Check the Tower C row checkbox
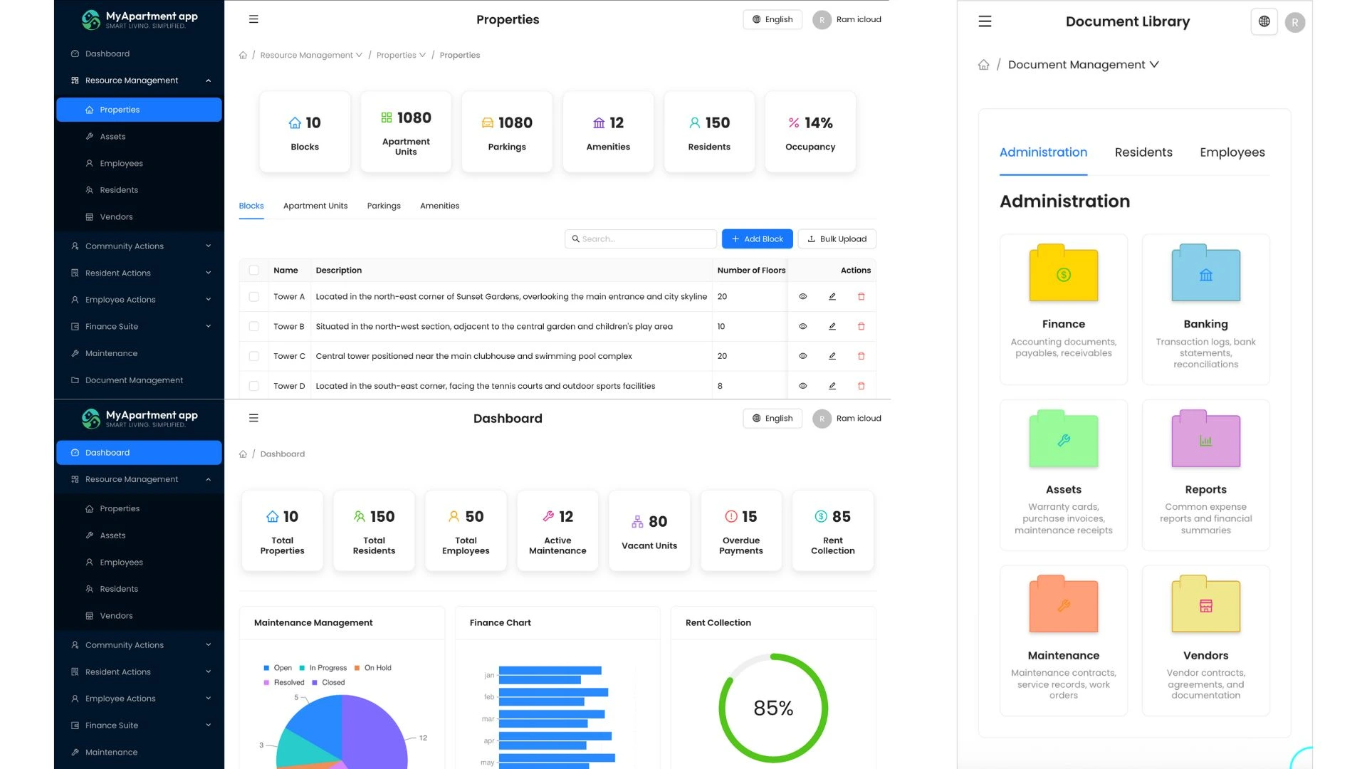 (x=254, y=356)
